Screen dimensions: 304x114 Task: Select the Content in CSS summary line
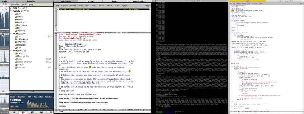(105, 9)
